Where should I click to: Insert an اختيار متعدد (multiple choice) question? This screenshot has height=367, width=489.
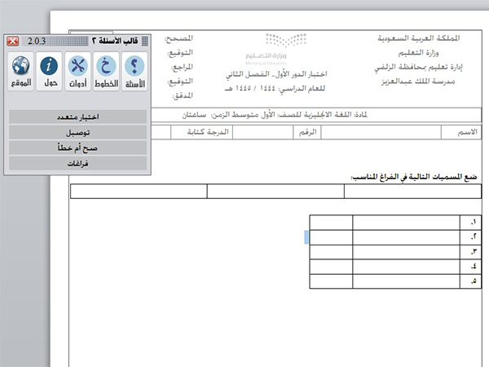(77, 117)
